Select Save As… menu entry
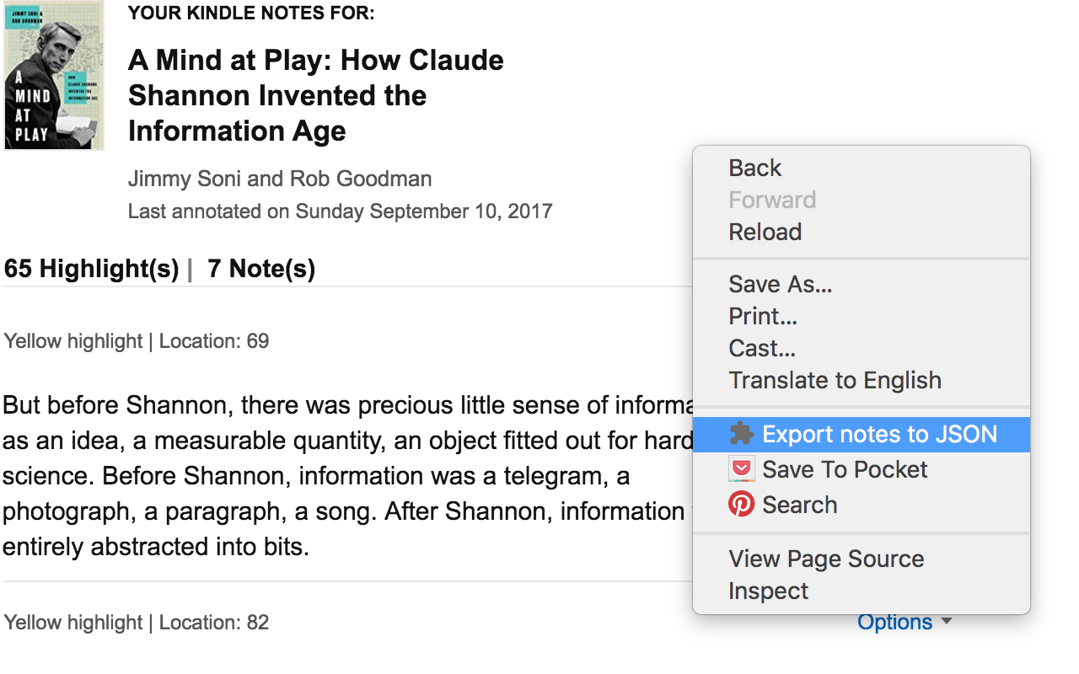This screenshot has height=674, width=1079. click(x=781, y=284)
